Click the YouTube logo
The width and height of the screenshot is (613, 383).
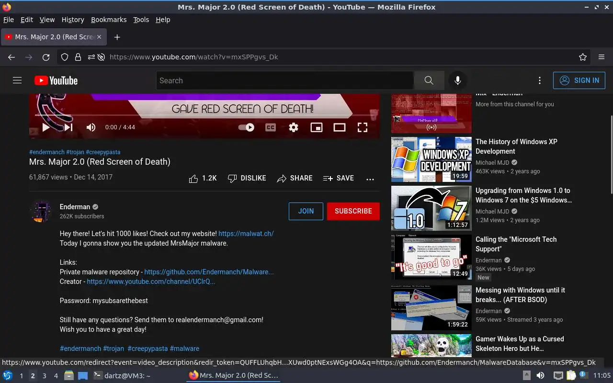[56, 80]
